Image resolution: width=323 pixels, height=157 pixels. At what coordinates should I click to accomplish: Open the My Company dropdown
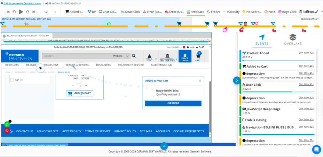(x=174, y=47)
